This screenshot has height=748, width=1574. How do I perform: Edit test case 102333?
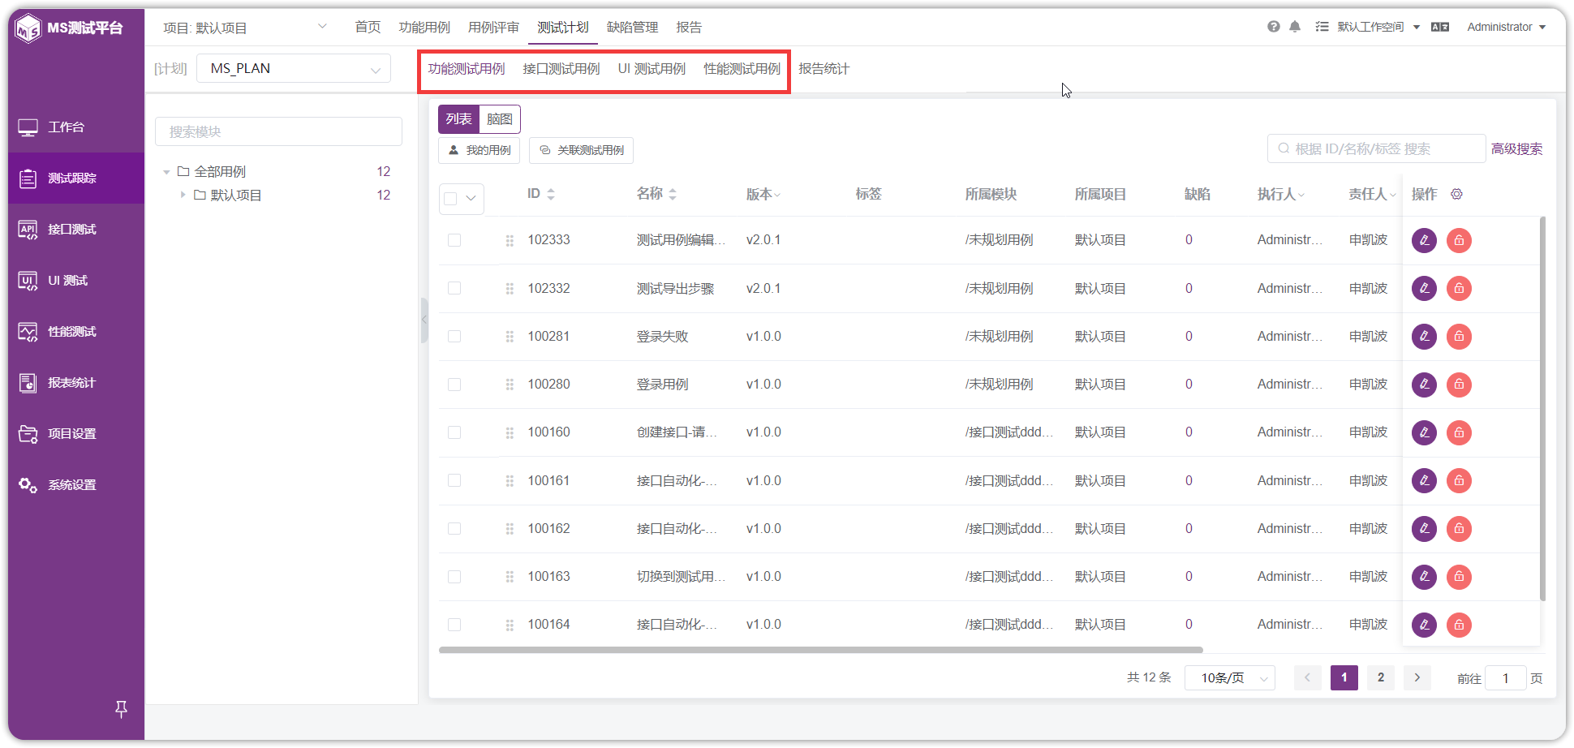coord(1424,240)
